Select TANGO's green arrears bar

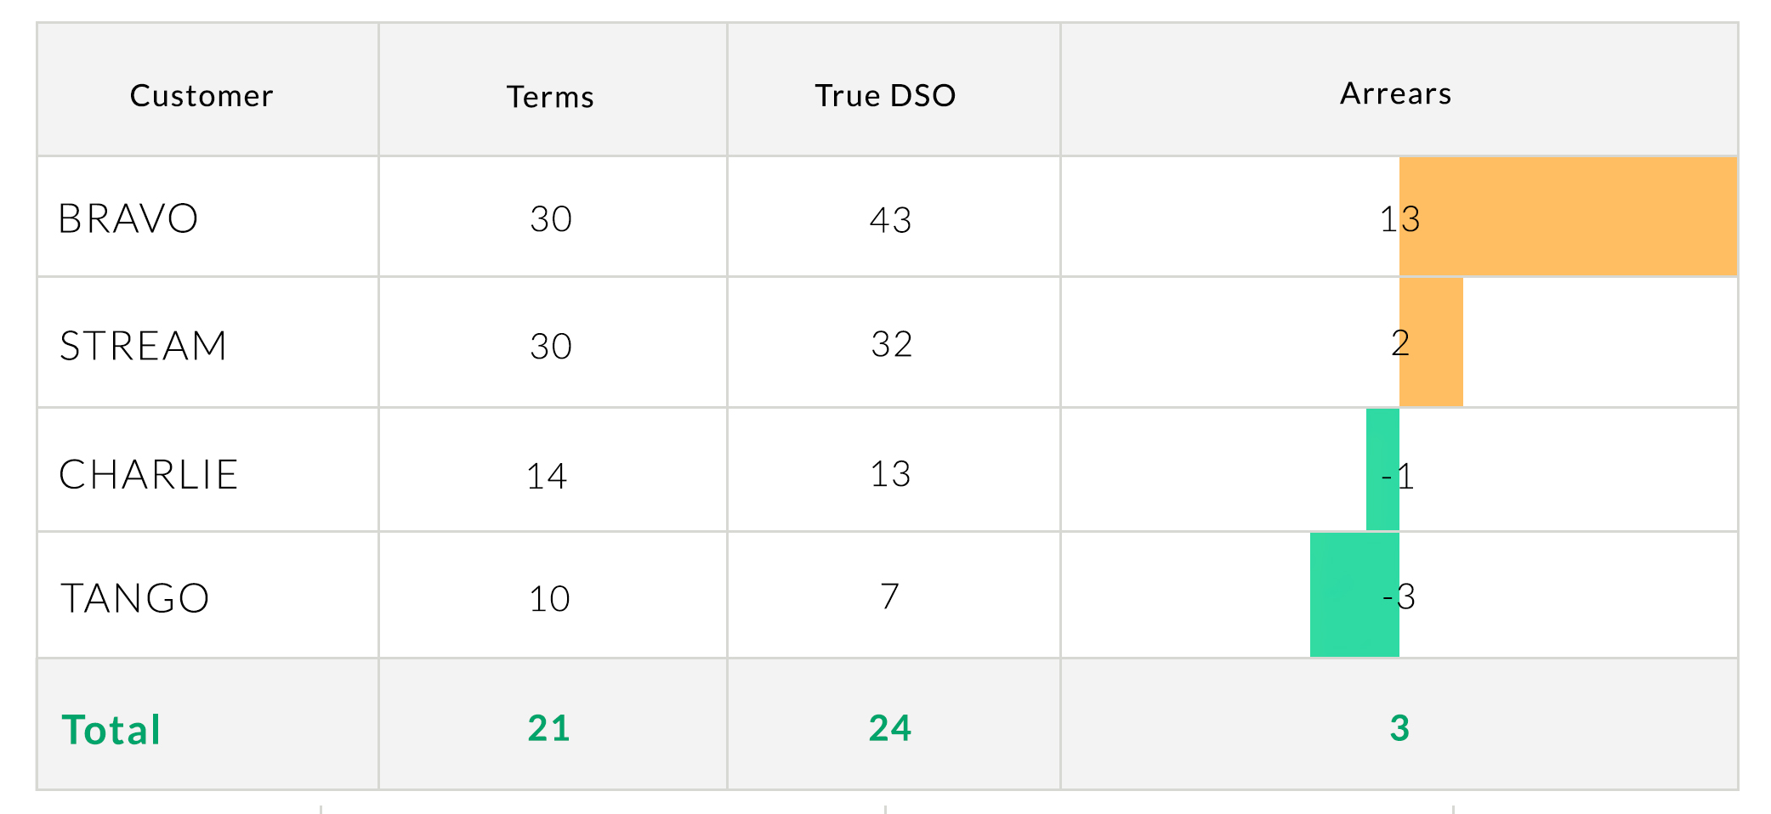1352,595
